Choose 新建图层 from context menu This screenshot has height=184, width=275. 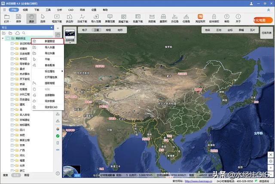(48, 41)
